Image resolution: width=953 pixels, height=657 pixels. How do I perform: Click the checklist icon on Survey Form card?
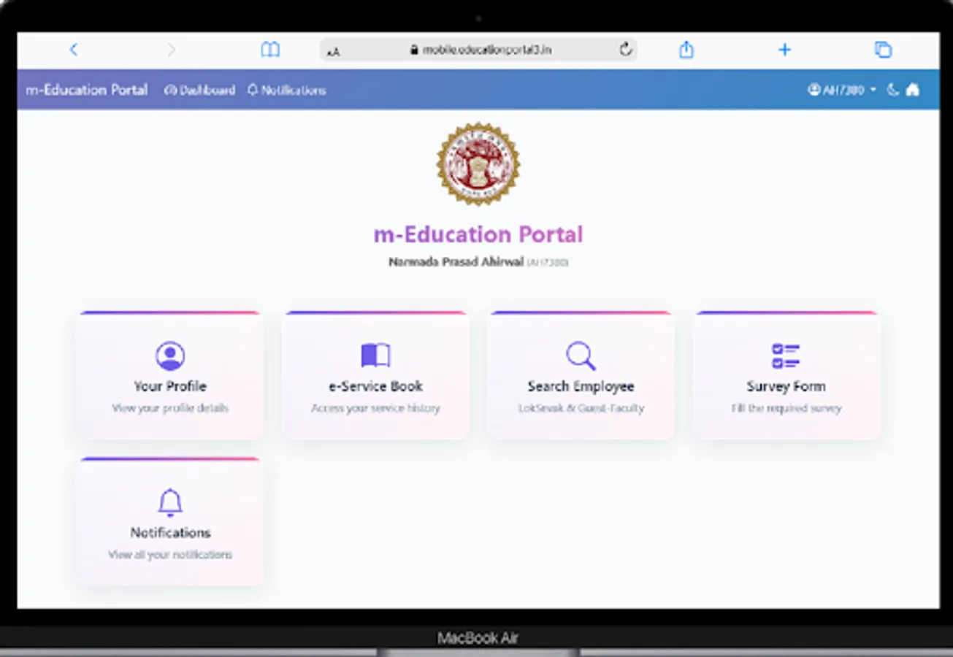786,355
